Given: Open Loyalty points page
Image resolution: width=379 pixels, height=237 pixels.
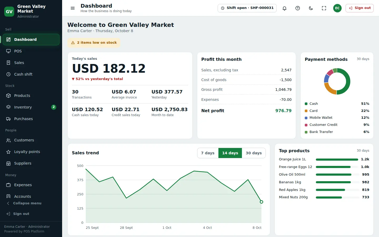Looking at the screenshot, I should [x=31, y=152].
